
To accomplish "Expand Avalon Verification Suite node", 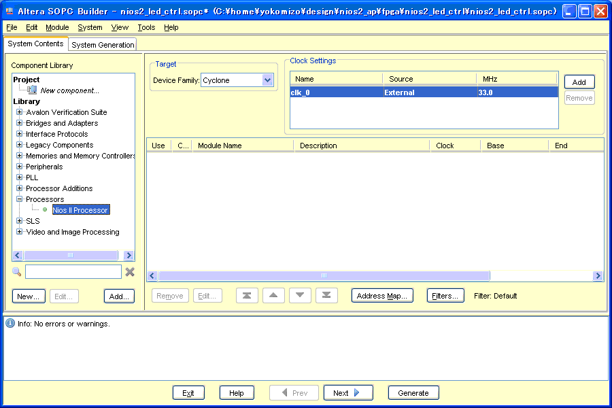I will (19, 112).
